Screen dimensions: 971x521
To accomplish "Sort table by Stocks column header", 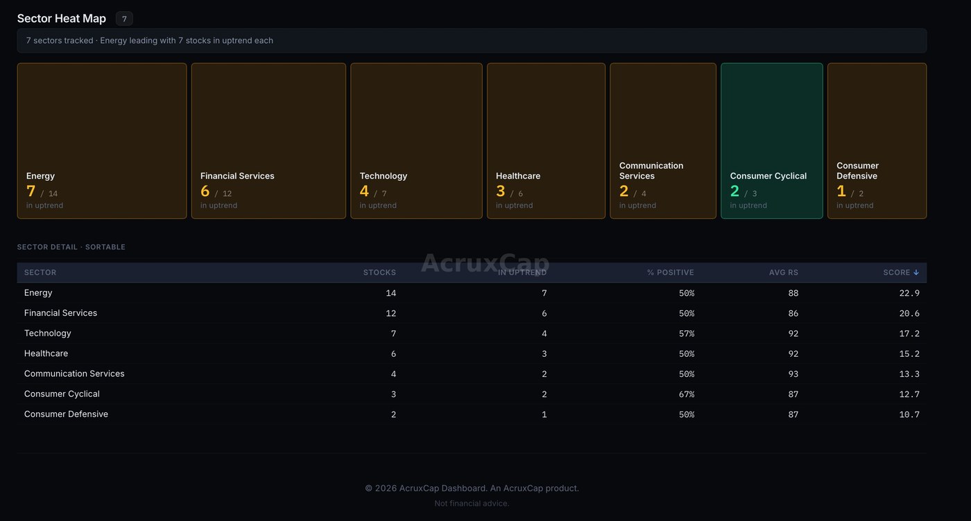I will tap(379, 272).
